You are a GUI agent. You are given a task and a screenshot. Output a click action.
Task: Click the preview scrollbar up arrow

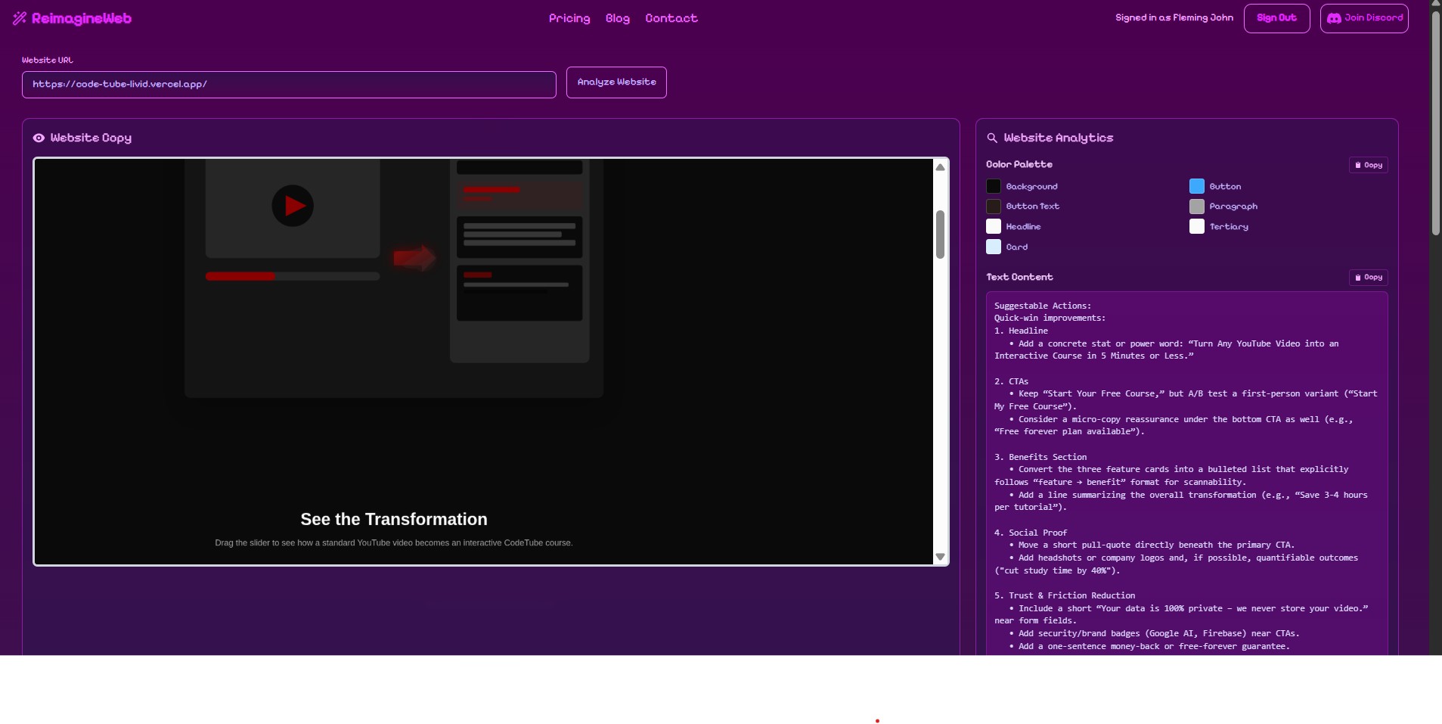point(940,167)
